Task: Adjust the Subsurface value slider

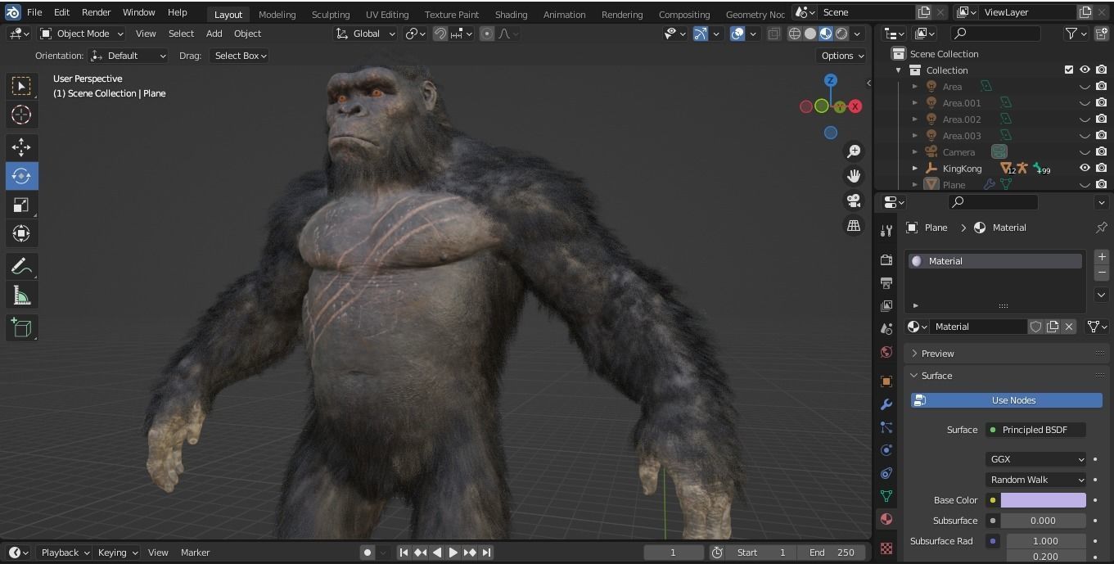Action: (x=1044, y=521)
